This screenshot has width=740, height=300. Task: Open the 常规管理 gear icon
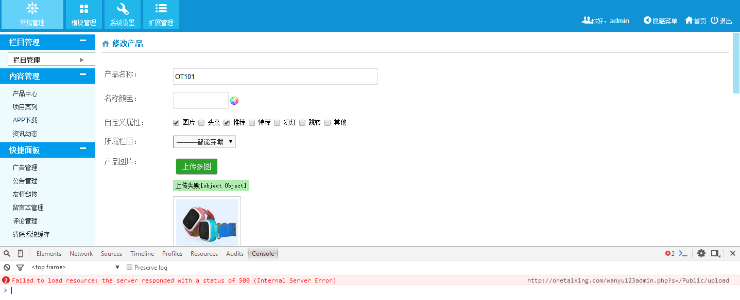pos(32,9)
